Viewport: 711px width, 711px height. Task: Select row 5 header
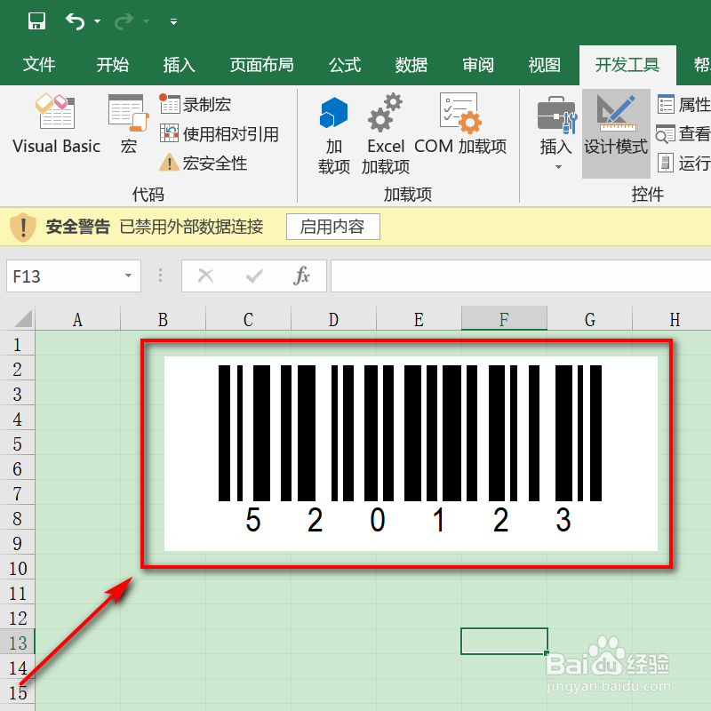coord(17,443)
